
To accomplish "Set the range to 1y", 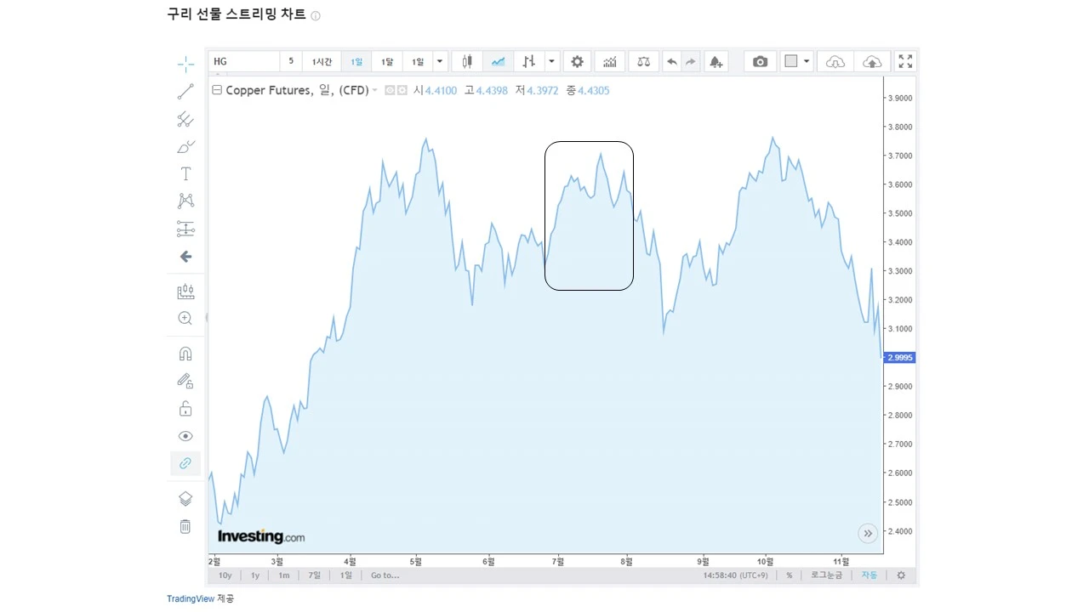I will [255, 575].
